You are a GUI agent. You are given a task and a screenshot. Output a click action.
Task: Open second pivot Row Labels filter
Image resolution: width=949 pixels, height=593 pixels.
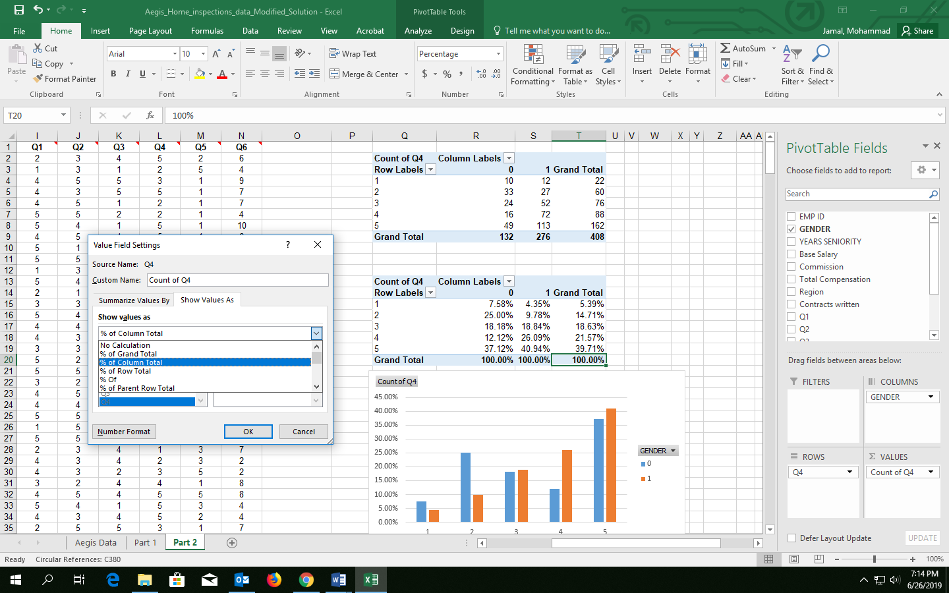pos(431,293)
